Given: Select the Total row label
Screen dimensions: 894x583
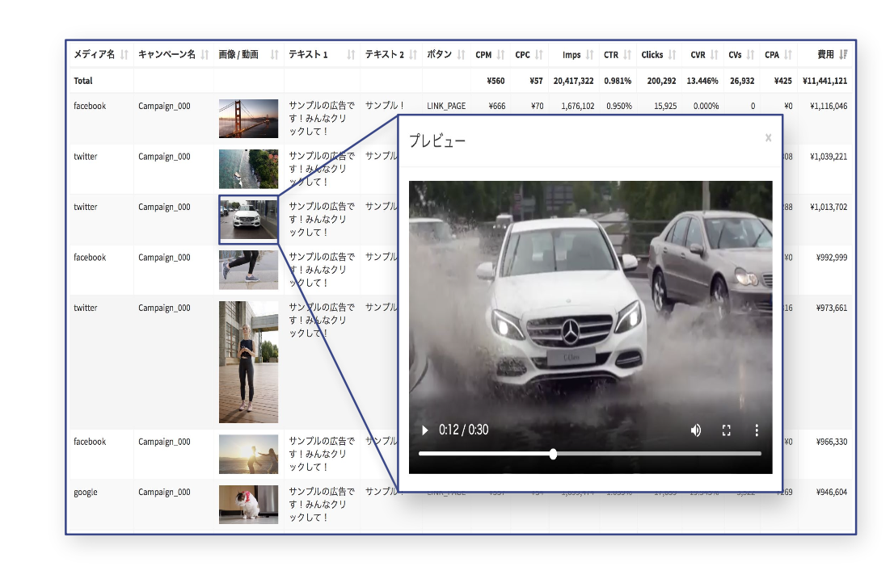Looking at the screenshot, I should (x=83, y=81).
